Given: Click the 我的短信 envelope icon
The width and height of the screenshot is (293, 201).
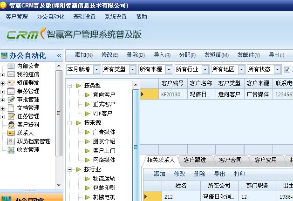Looking at the screenshot, I should (11, 74).
